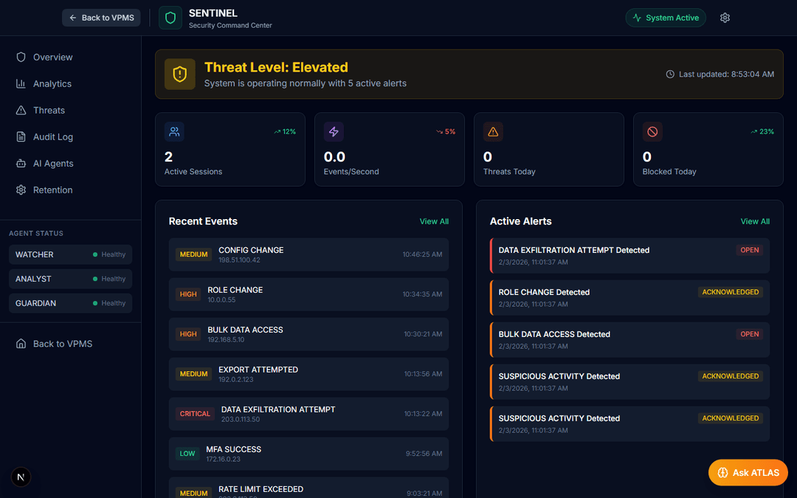Open settings with the gear icon top right

pyautogui.click(x=725, y=17)
